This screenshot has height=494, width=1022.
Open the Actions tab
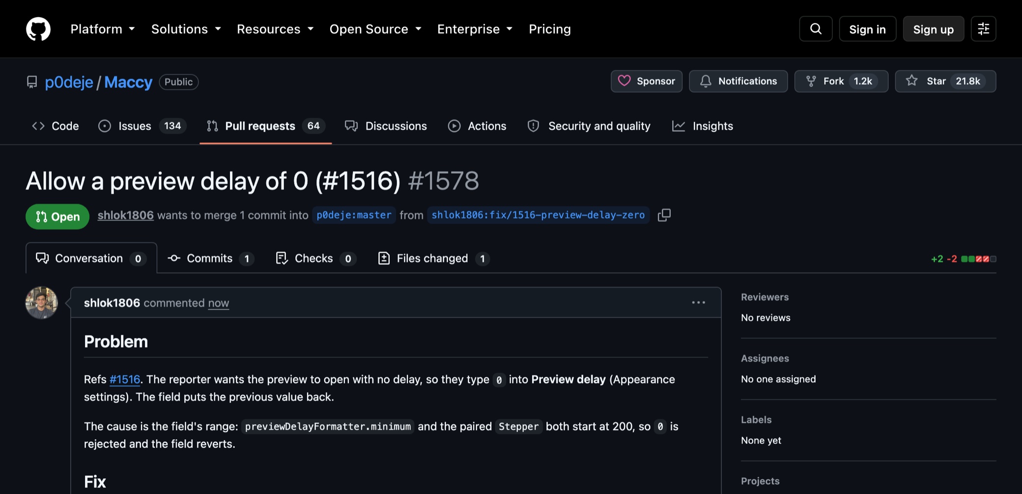click(x=477, y=126)
